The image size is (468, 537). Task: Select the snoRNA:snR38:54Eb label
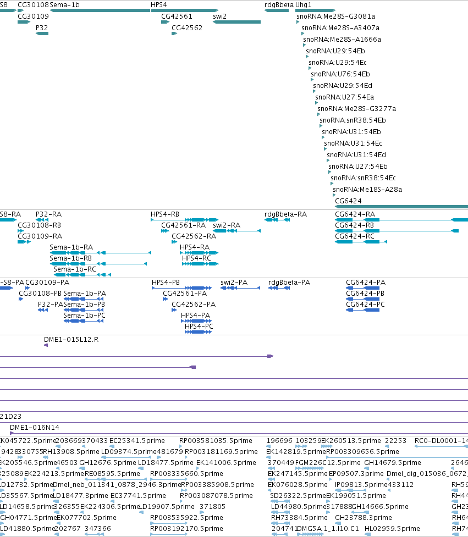point(353,120)
